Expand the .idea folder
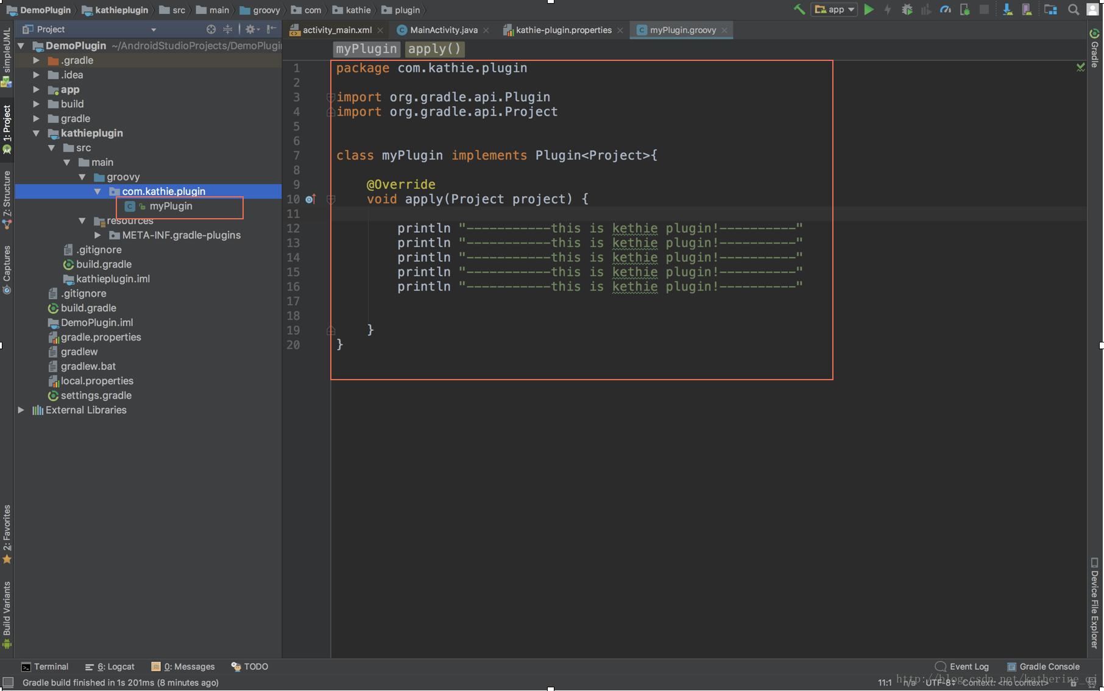Image resolution: width=1104 pixels, height=691 pixels. (37, 75)
